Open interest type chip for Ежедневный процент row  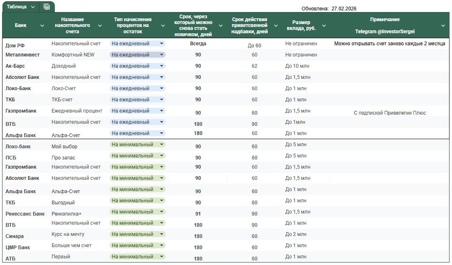tap(137, 111)
